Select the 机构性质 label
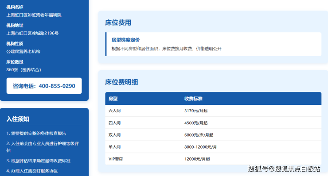The image size is (328, 176). (15, 44)
